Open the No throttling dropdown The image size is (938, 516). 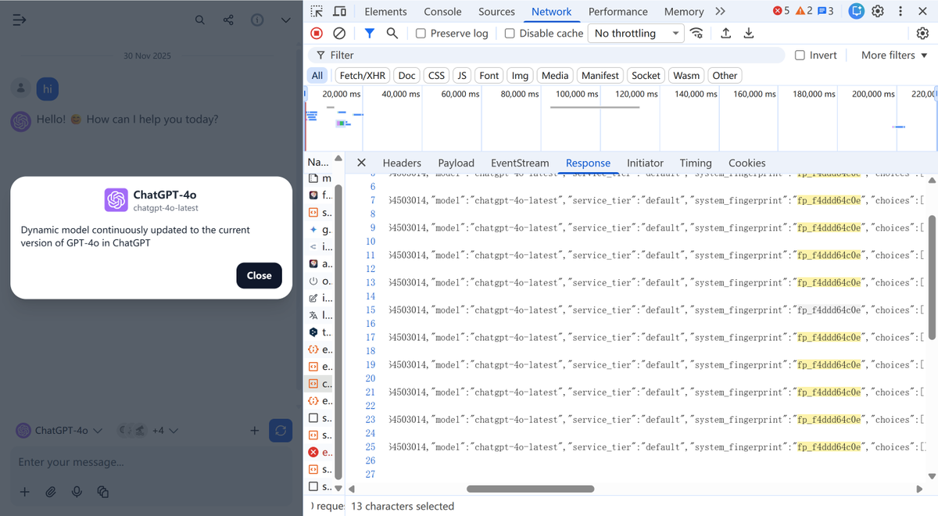click(x=636, y=33)
